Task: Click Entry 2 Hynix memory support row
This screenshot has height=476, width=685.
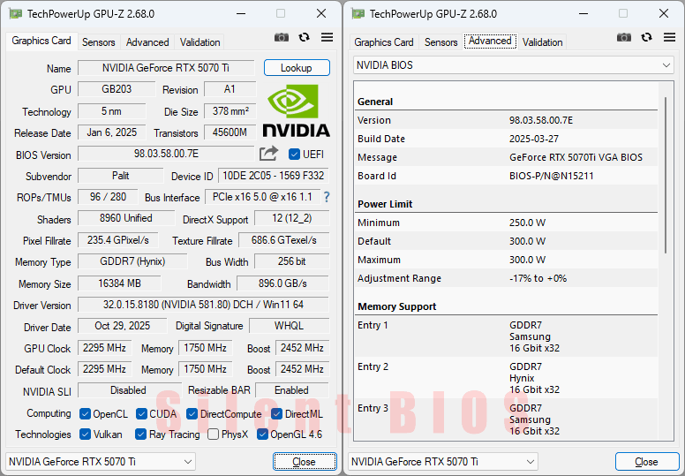Action: point(507,378)
